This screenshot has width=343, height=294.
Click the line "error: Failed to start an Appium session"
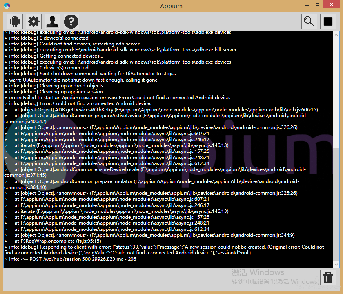(118, 98)
